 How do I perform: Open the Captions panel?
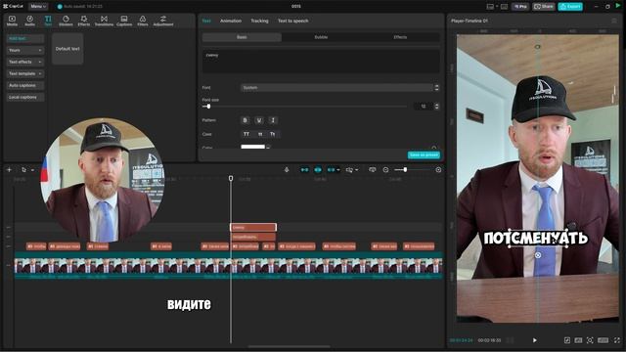(x=124, y=21)
